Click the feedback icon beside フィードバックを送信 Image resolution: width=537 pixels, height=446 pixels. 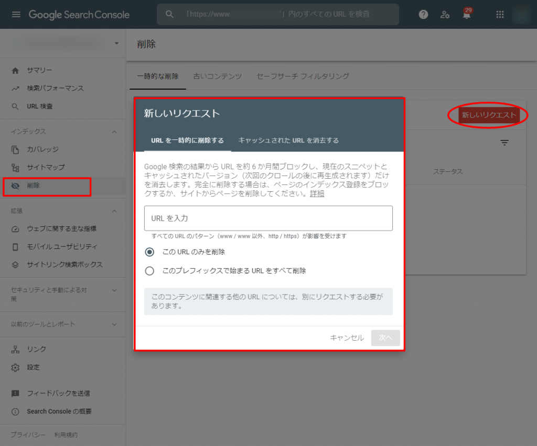[x=15, y=394]
